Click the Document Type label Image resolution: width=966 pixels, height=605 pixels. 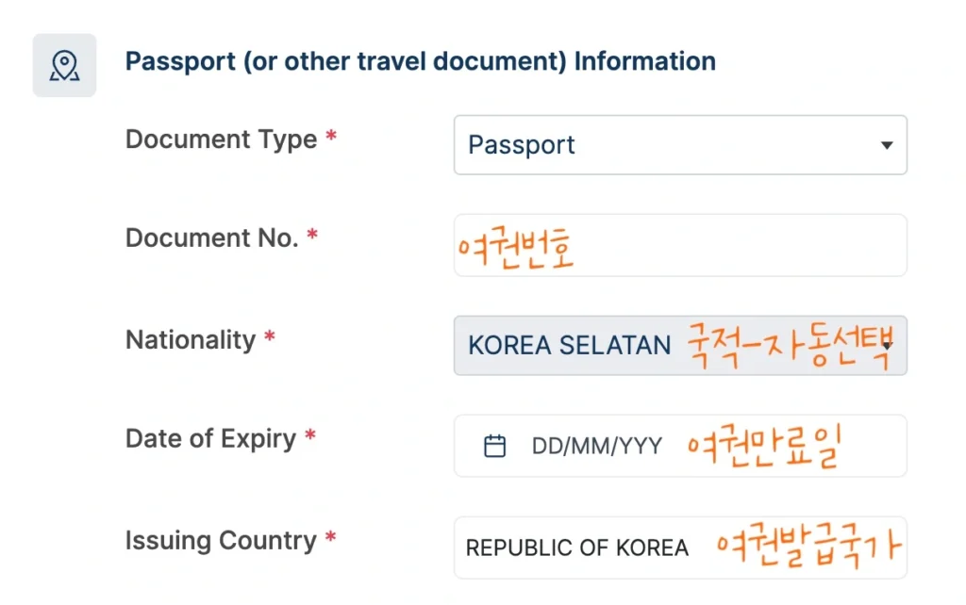(x=221, y=139)
